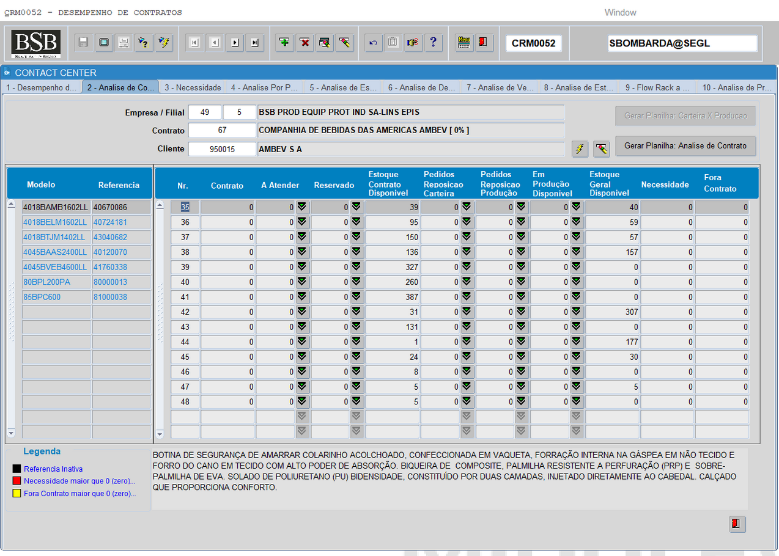Click the eraser icon beside Cliente field
Viewport: 779px width, 556px height.
(601, 148)
